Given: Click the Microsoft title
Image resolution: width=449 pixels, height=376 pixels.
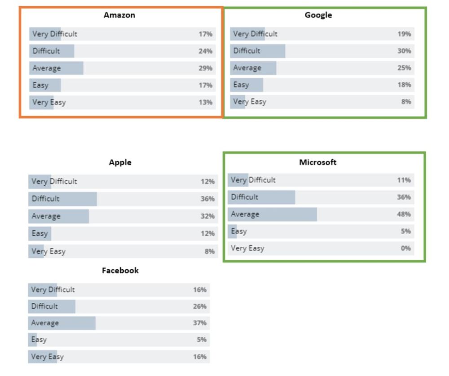Looking at the screenshot, I should 318,162.
